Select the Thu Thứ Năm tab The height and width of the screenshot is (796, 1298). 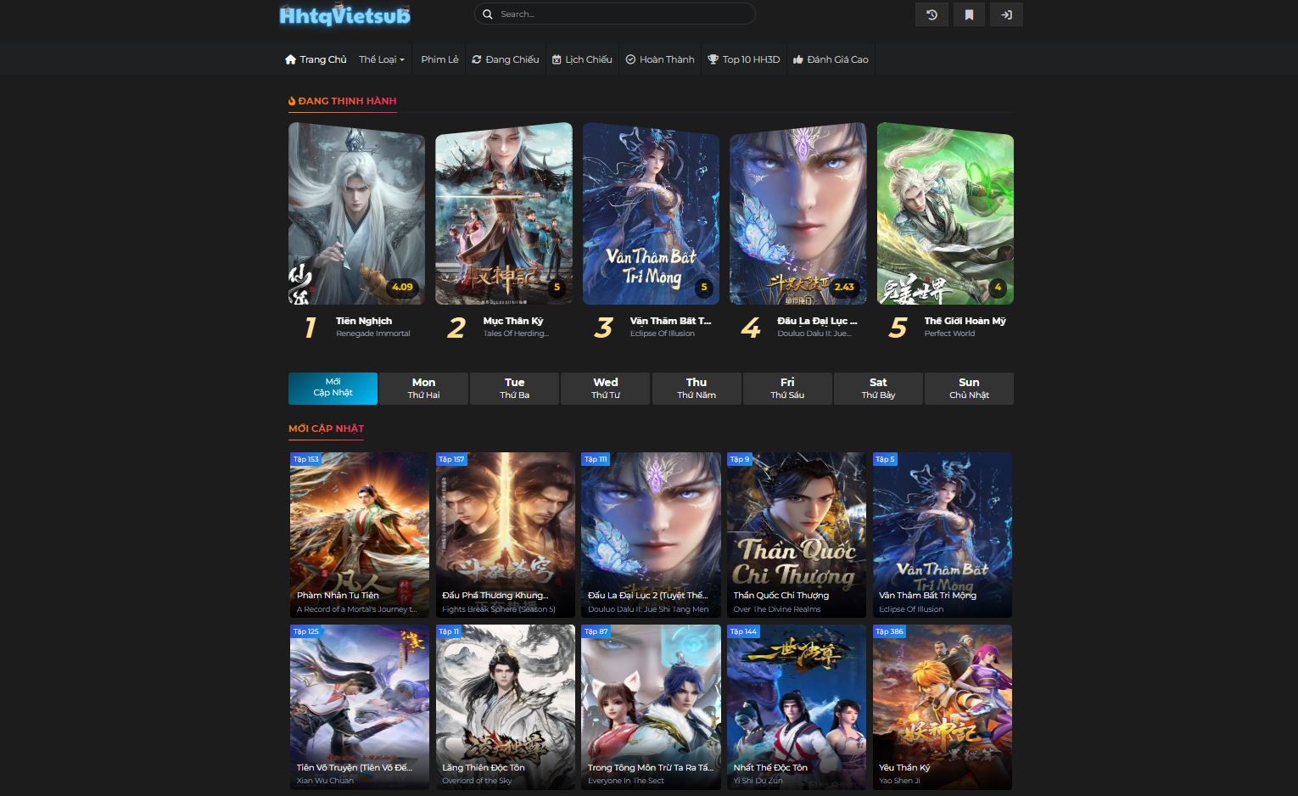(x=696, y=388)
